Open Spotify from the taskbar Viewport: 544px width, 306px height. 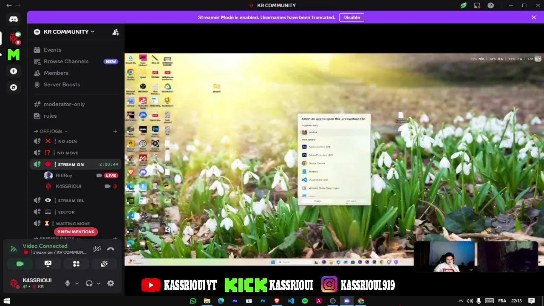305,301
